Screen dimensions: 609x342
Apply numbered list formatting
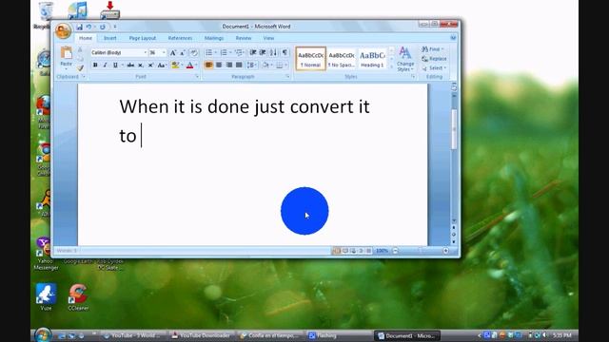coord(224,53)
